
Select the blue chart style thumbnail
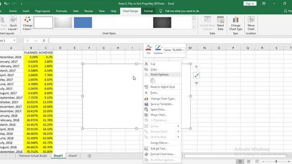pos(83,22)
